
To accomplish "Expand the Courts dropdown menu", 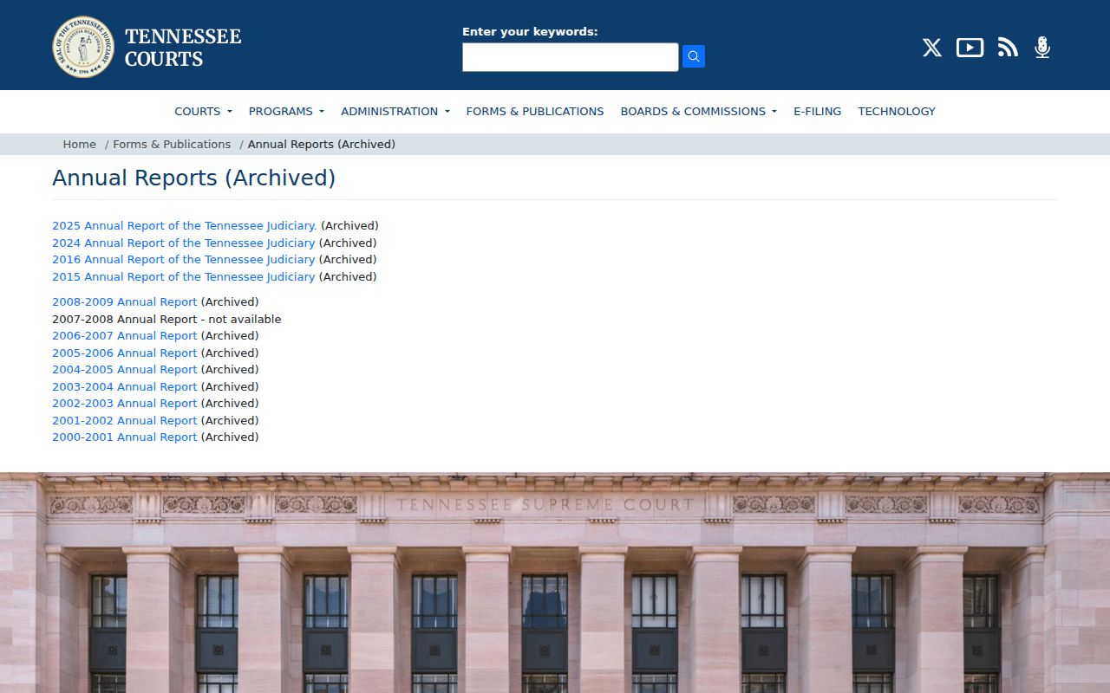I will 203,111.
